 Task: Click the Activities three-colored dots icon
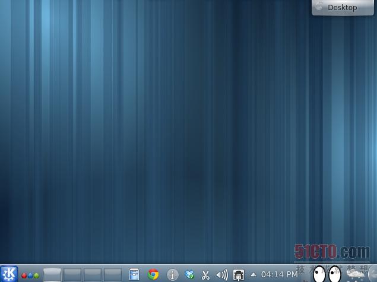(x=30, y=275)
